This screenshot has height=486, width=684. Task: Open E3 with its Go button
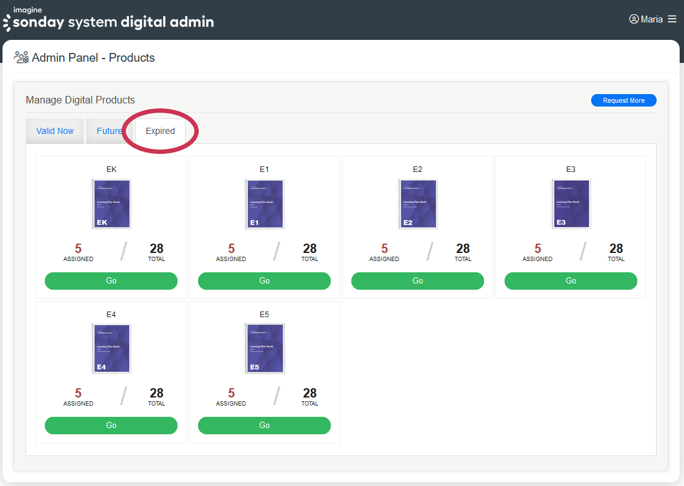[x=571, y=281]
